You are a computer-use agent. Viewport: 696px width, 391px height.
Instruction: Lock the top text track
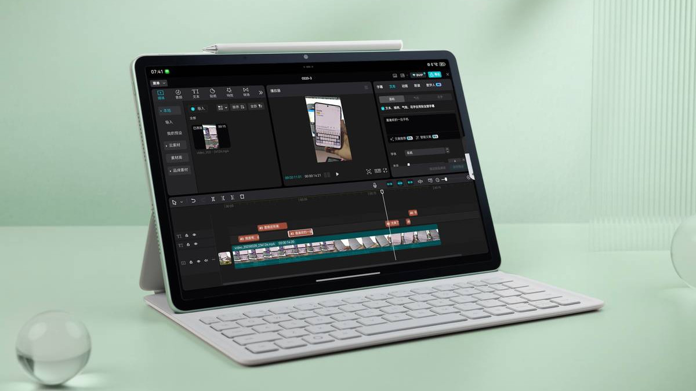pyautogui.click(x=186, y=236)
